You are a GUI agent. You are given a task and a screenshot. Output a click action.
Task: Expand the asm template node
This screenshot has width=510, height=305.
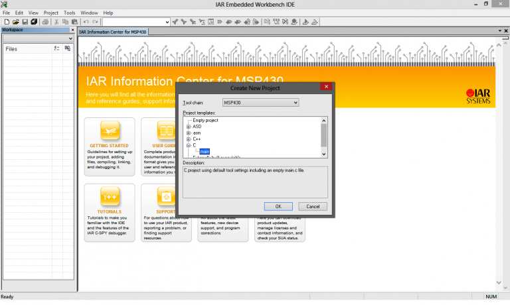pos(189,133)
